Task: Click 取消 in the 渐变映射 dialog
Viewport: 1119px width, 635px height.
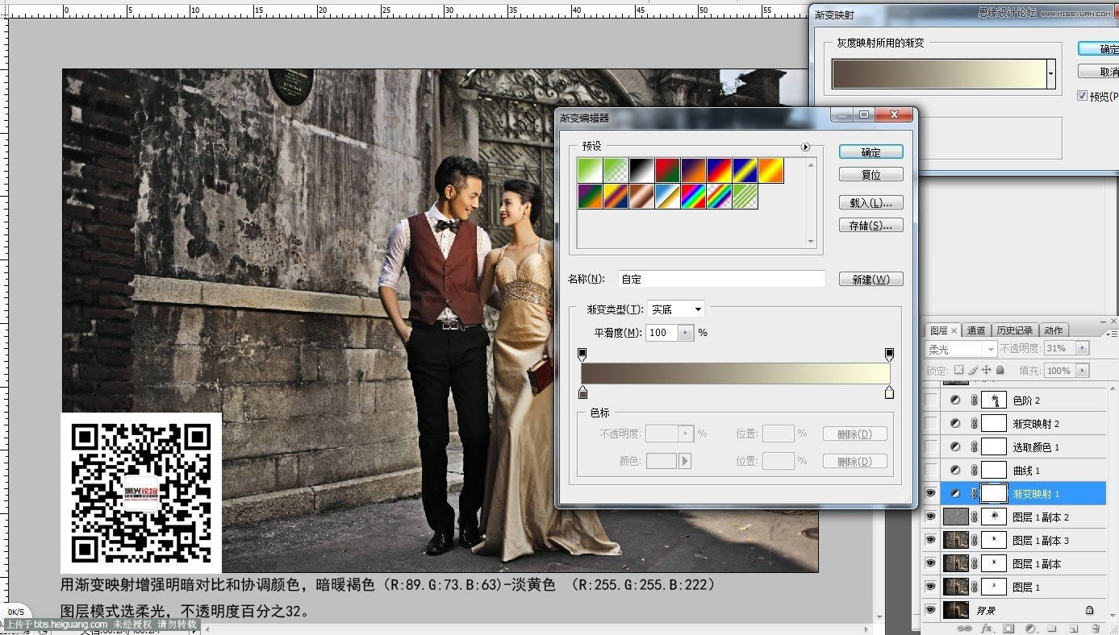Action: [x=1099, y=72]
